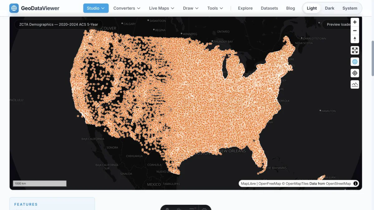Click the Baja California map label
374x210 pixels.
pos(93,139)
